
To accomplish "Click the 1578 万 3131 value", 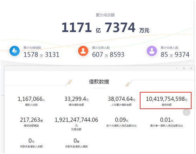I will (41, 54).
